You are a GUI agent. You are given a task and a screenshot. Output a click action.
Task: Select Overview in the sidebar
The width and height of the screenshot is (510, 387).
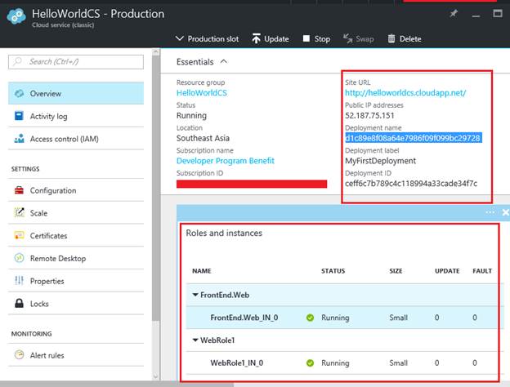point(76,93)
